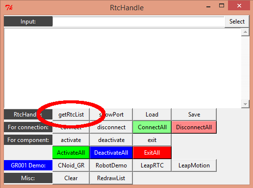Click the 'Input:' label
Image resolution: width=253 pixels, height=188 pixels.
coord(28,22)
